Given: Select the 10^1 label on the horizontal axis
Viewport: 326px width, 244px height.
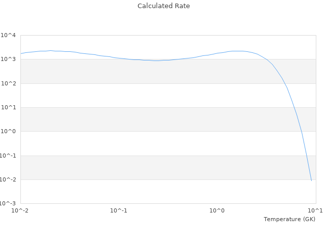Looking at the screenshot, I should (315, 210).
